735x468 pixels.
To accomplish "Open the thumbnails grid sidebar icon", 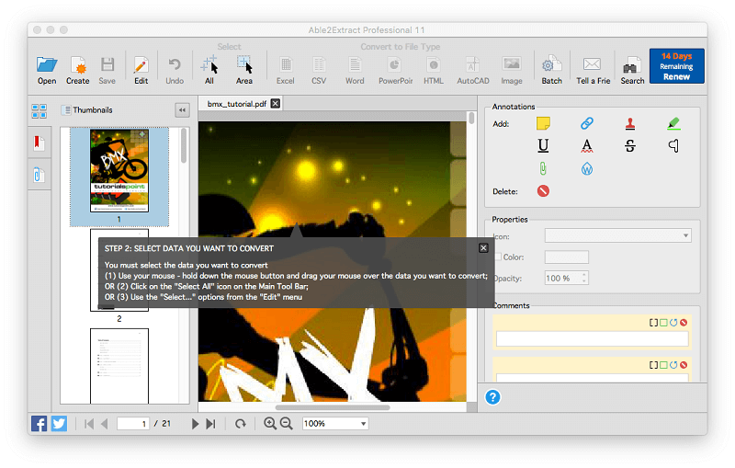I will point(39,110).
